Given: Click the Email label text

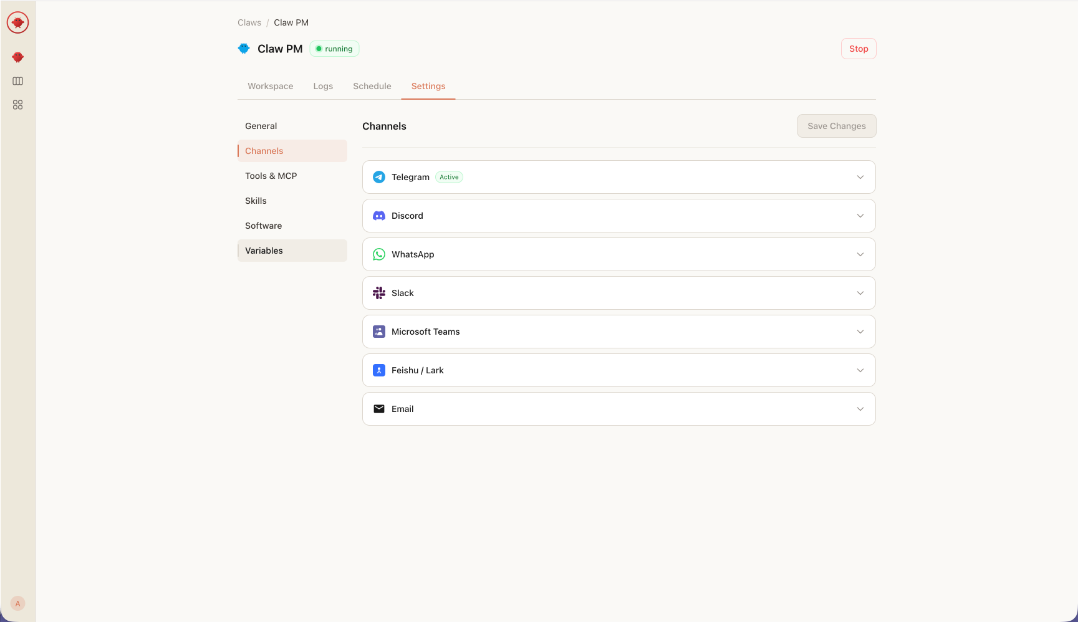Looking at the screenshot, I should point(403,409).
